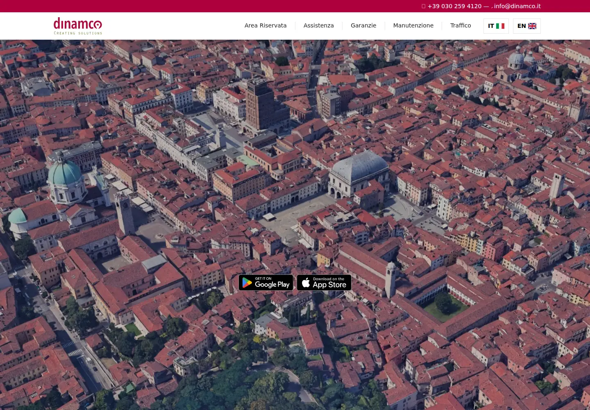Navigate to Manutenzione
This screenshot has width=590, height=410.
coord(413,25)
